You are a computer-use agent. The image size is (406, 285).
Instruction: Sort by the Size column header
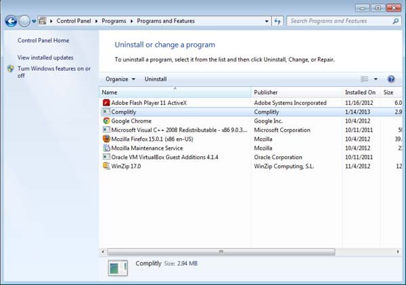tap(391, 92)
